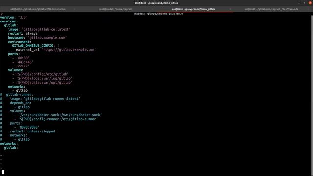
Task: Click the commented 'gitlab-runner:' service line
Action: pos(20,94)
